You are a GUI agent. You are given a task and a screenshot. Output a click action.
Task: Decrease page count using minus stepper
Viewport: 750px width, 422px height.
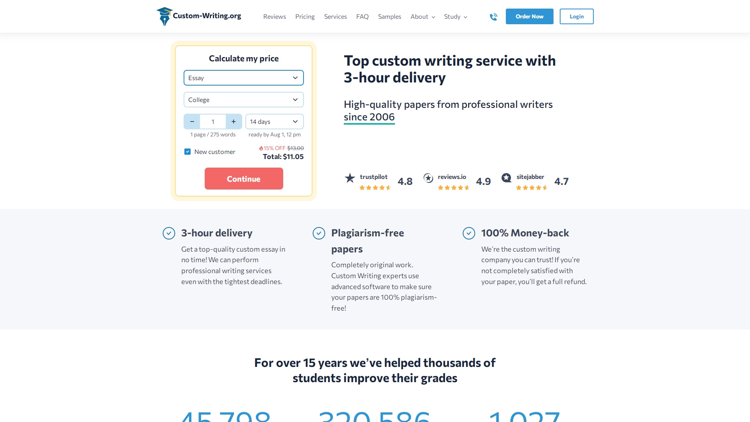point(192,121)
